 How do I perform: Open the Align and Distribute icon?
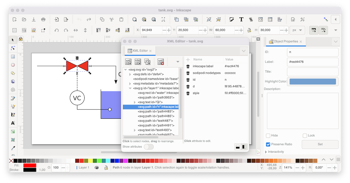click(x=280, y=19)
